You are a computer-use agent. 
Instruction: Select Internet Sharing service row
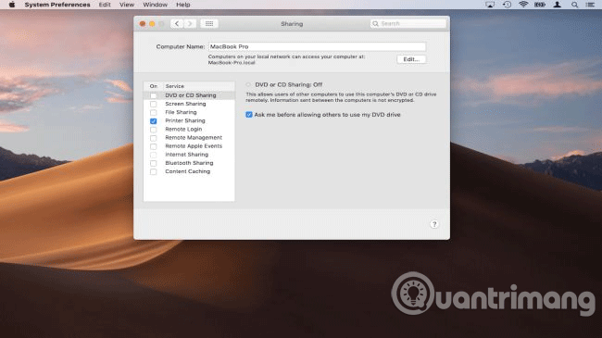(189, 155)
